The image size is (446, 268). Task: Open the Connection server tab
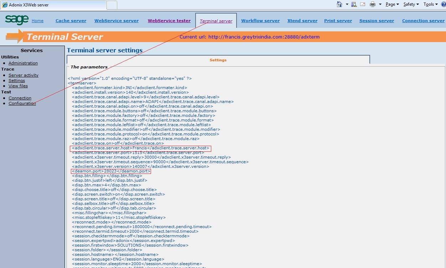(423, 21)
